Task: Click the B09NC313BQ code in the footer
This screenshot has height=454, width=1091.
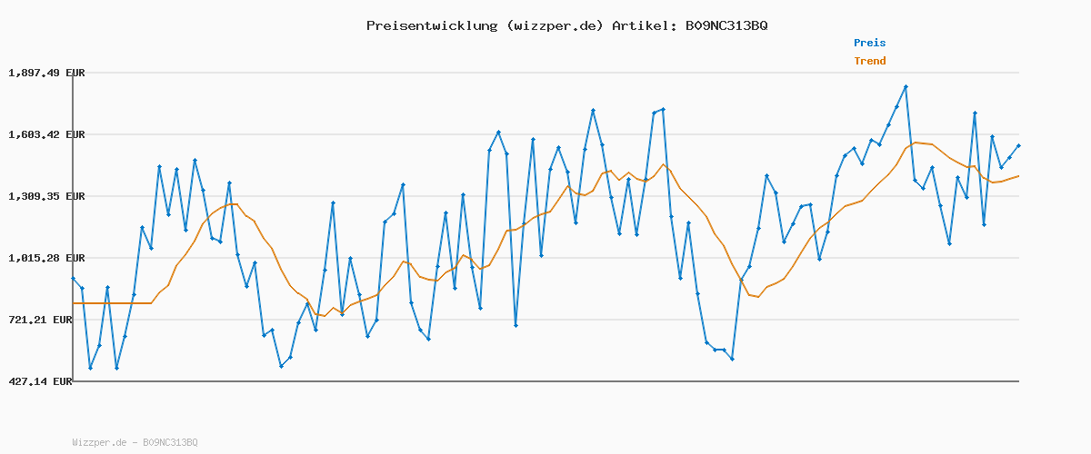Action: (170, 443)
